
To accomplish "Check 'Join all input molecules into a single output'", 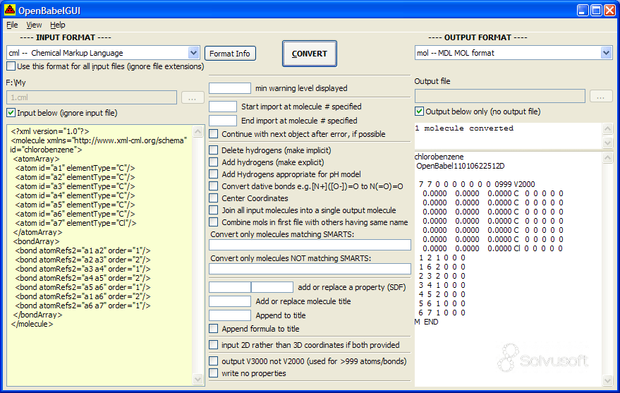I will point(214,210).
